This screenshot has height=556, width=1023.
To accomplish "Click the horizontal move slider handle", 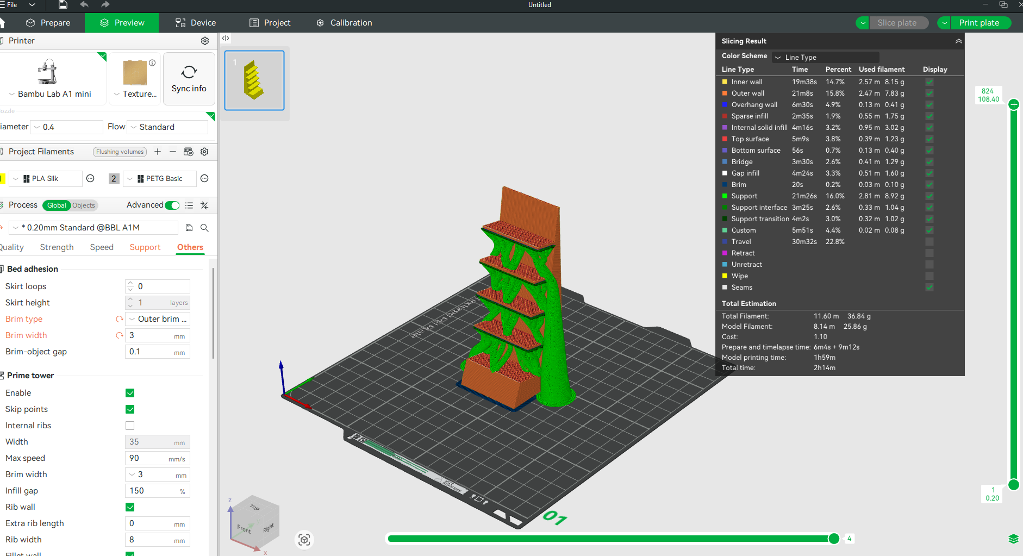I will (x=834, y=539).
